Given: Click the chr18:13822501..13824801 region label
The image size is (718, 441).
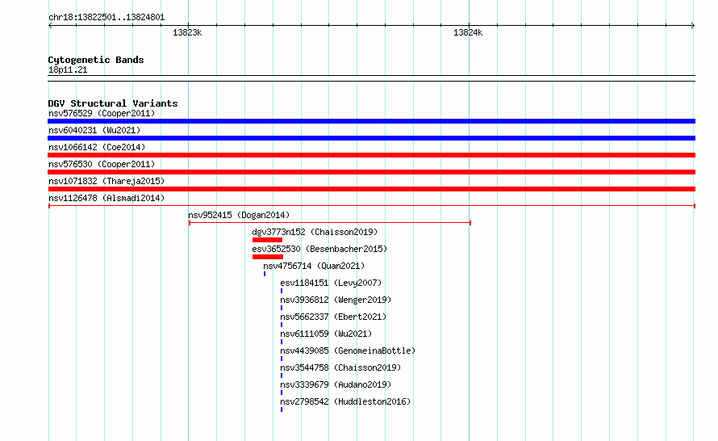Looking at the screenshot, I should click(106, 17).
